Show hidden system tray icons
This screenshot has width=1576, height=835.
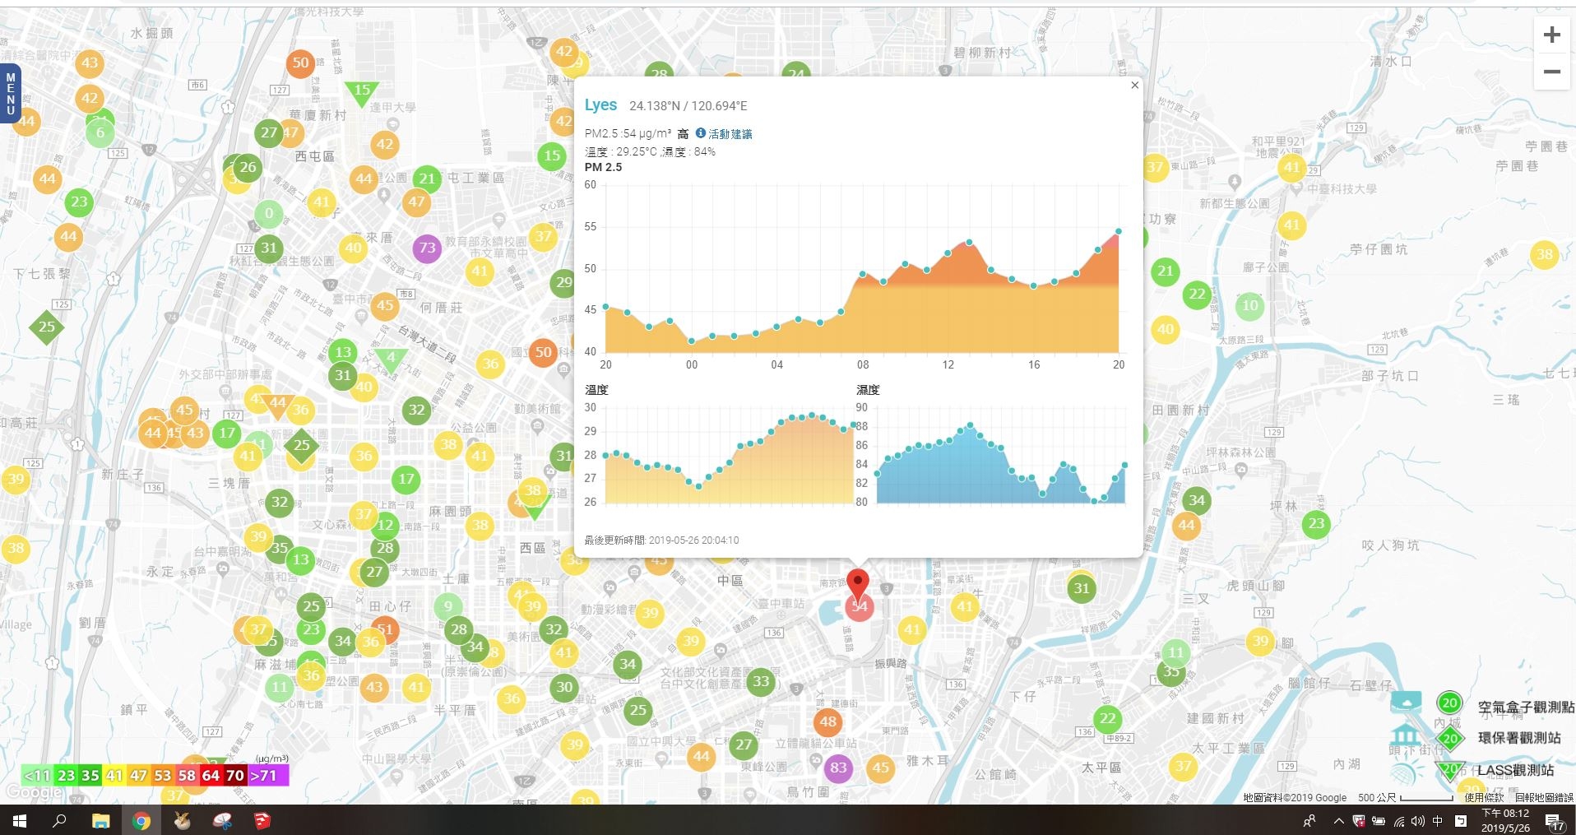pyautogui.click(x=1338, y=820)
